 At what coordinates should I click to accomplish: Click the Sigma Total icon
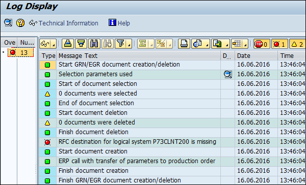click(x=143, y=44)
